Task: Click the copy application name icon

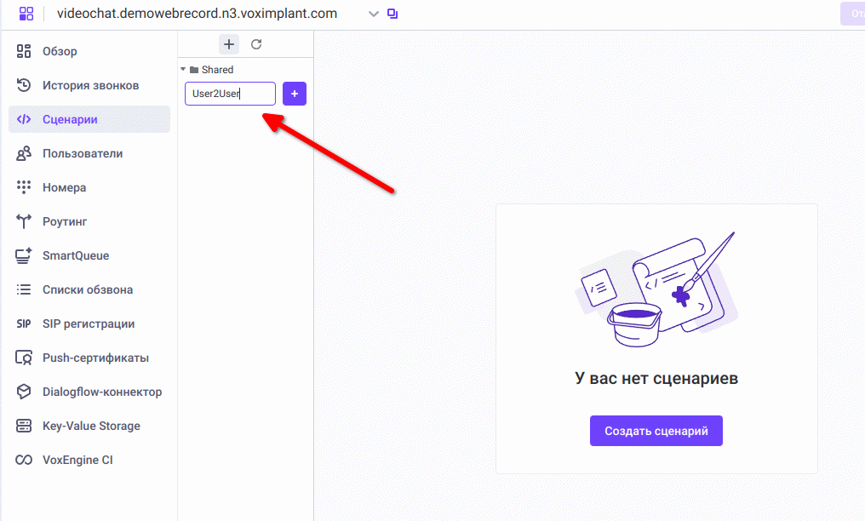Action: [392, 14]
